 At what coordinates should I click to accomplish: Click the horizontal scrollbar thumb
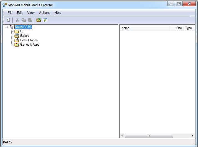[149, 136]
